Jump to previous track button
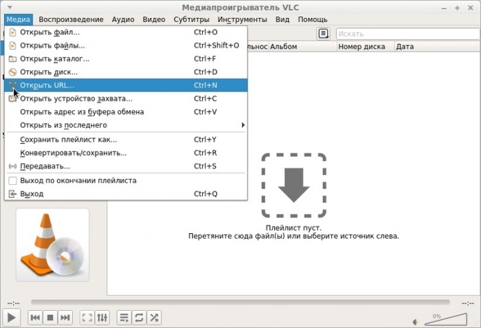Screen dimensions: 481x328 (35, 317)
